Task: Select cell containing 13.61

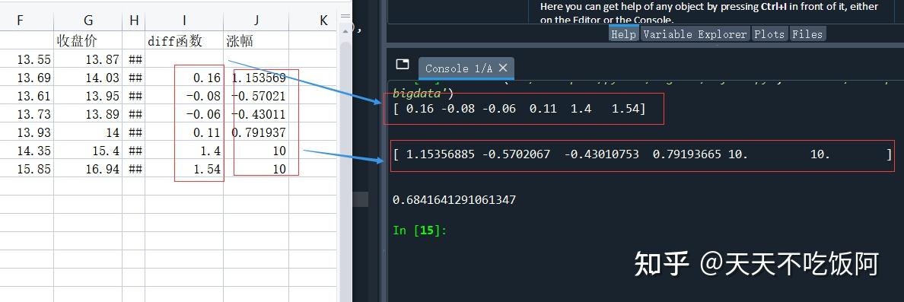Action: (x=27, y=96)
